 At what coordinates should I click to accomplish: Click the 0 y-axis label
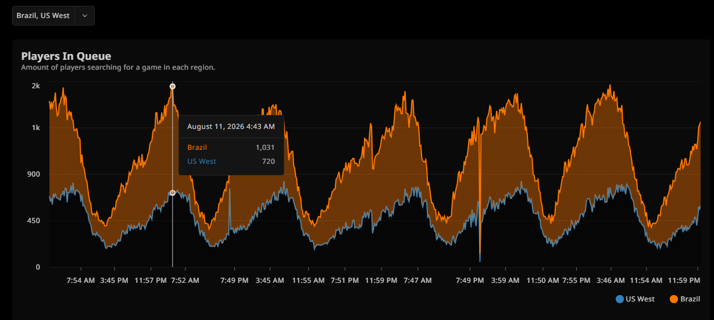click(38, 267)
